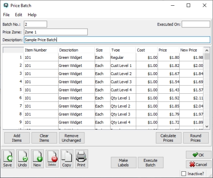The width and height of the screenshot is (213, 178).
Task: Click the Copy documents icon
Action: point(67,159)
